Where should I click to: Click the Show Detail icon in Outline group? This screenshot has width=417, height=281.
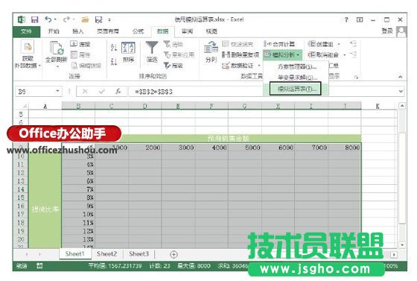[x=353, y=44]
